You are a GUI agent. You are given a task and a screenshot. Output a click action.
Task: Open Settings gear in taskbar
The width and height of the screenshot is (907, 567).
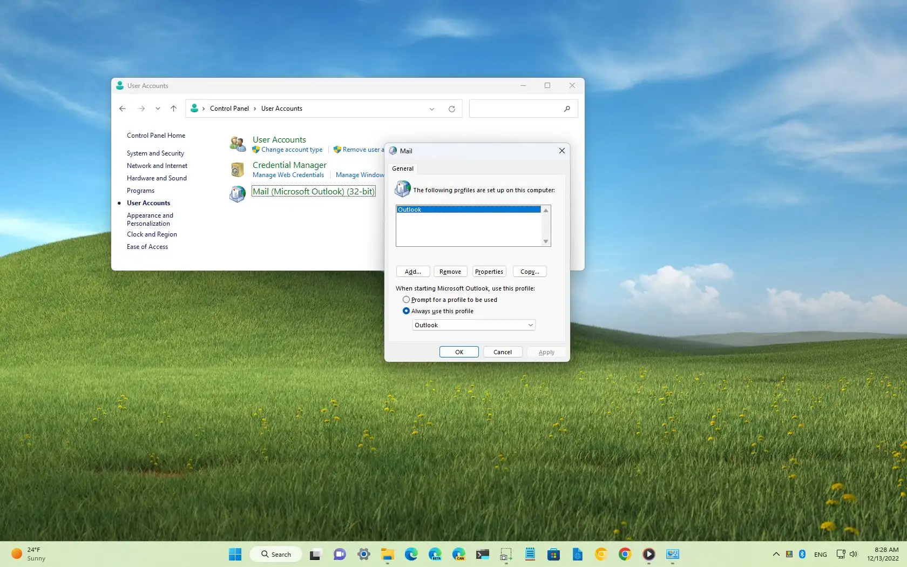coord(364,554)
